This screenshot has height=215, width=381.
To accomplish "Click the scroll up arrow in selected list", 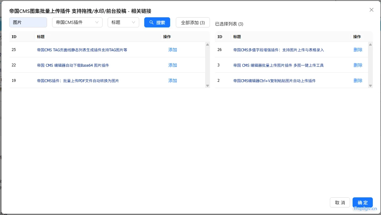I will [x=370, y=44].
